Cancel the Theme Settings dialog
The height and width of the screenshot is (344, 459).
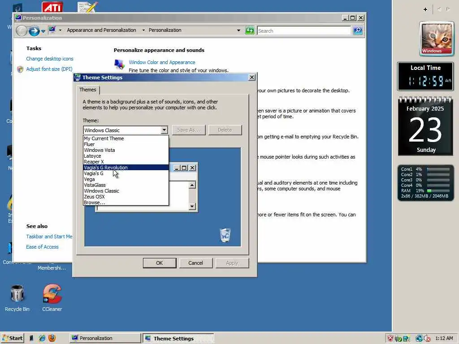click(x=195, y=263)
